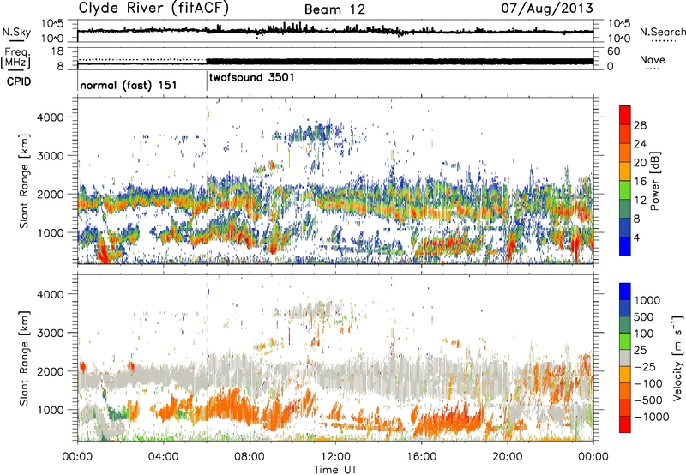The image size is (686, 475).
Task: Click the "500" label on velocity color bar
Action: click(x=644, y=317)
